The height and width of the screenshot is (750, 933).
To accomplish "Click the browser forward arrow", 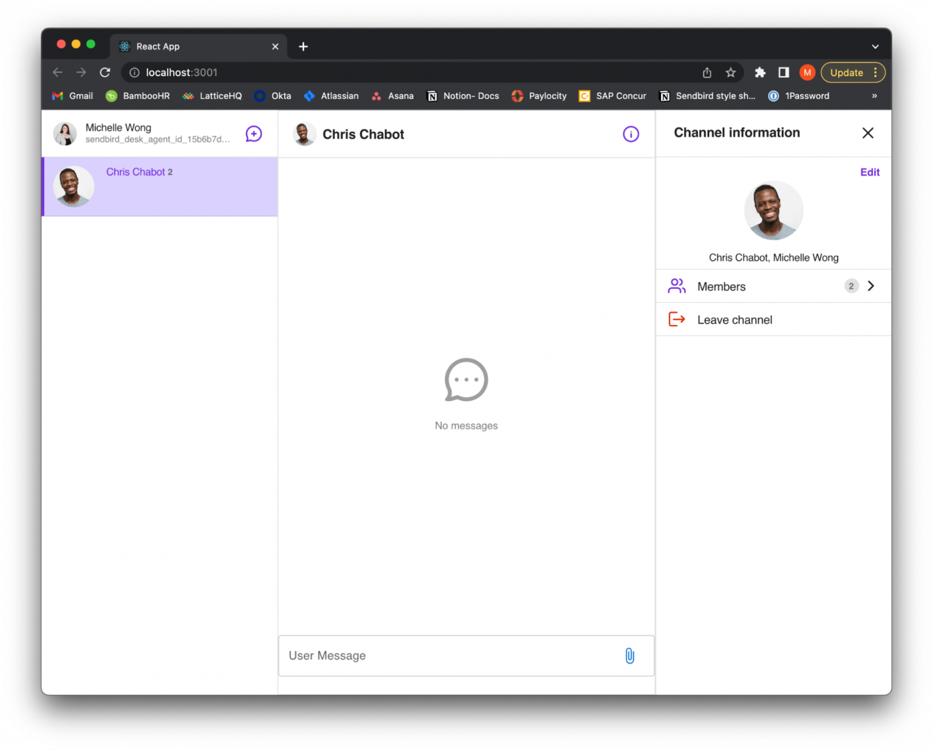I will pos(81,72).
